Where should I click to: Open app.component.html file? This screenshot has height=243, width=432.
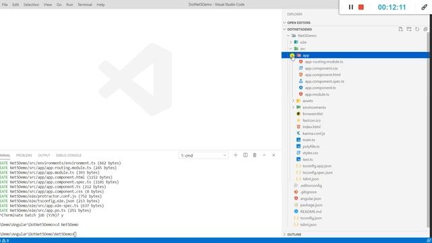coord(323,75)
